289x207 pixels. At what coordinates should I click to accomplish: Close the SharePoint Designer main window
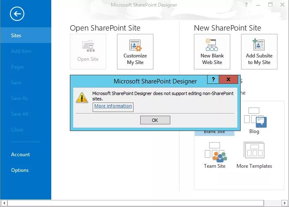coord(282,5)
